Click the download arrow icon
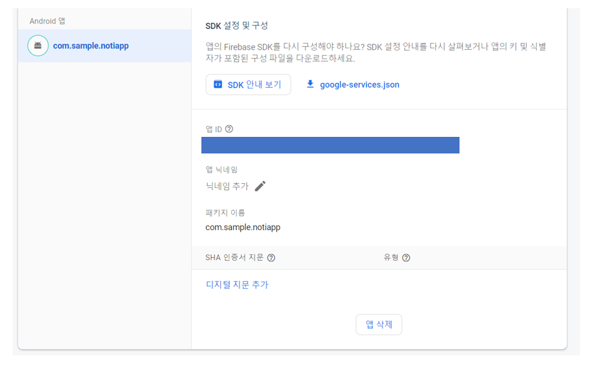The height and width of the screenshot is (365, 591). (x=310, y=84)
